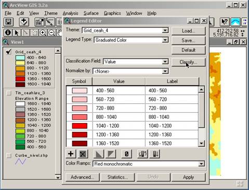
Task: Open the Surface menu
Action: [x=91, y=13]
